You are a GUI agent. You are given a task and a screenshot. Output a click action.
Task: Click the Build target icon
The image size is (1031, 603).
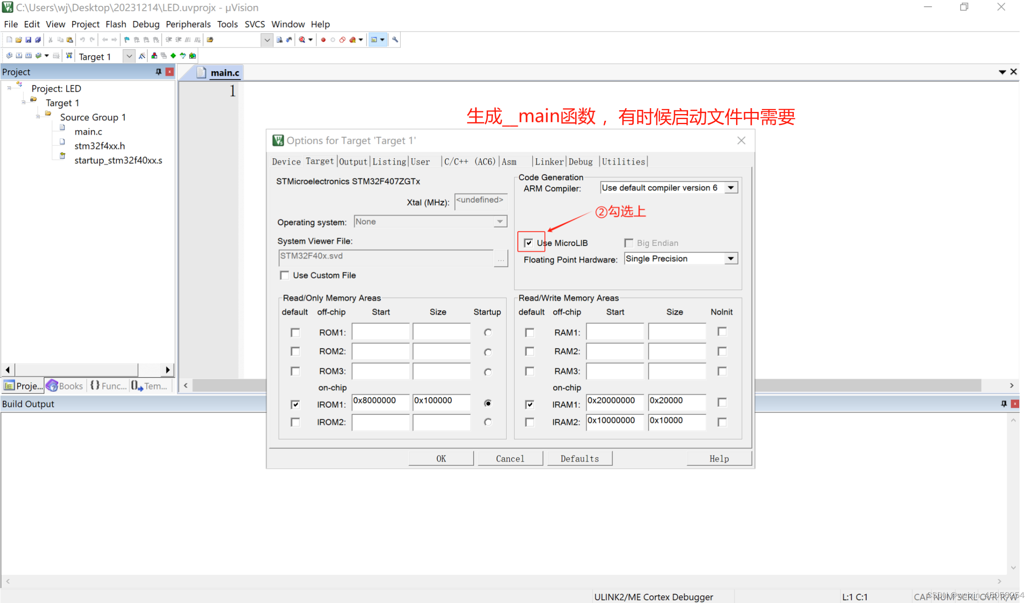click(19, 56)
